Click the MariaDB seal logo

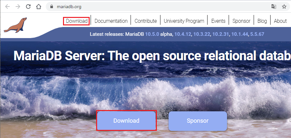[15, 25]
